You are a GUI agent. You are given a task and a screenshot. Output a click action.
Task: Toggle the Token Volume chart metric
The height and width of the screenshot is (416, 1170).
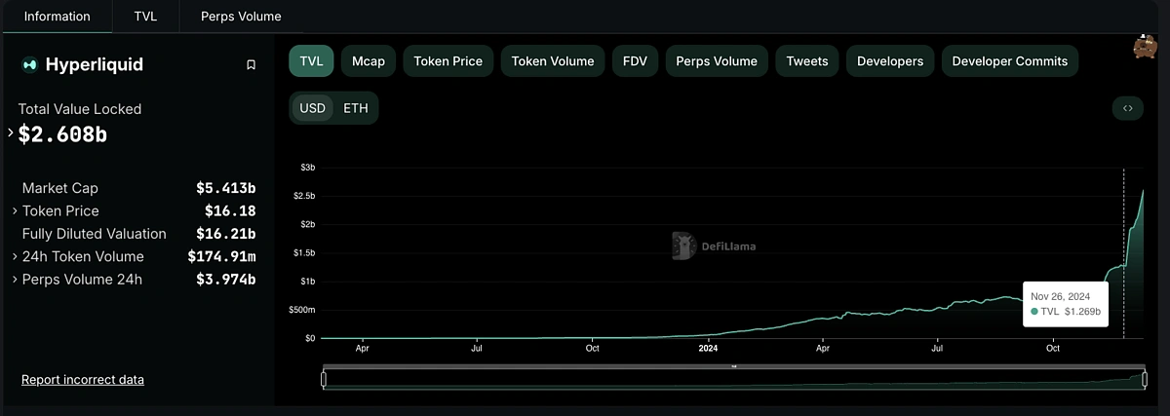coord(553,60)
